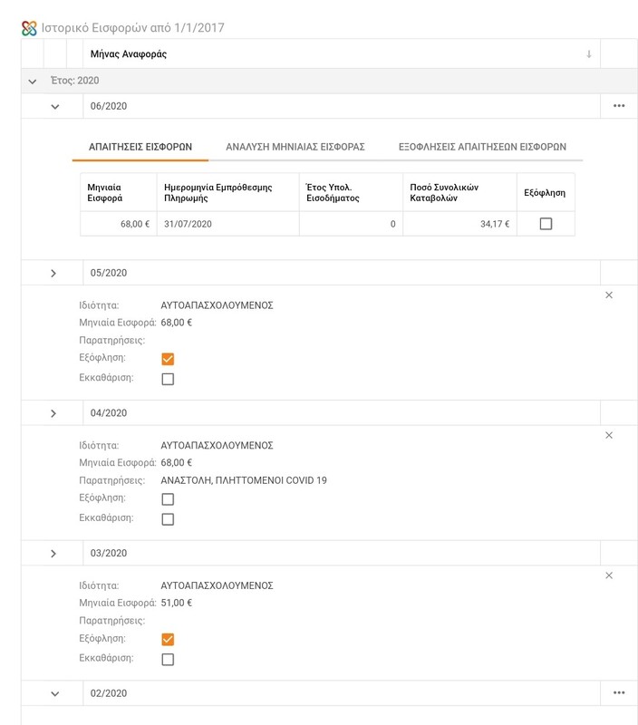Switch to ΑΝΑΛΥΣΗ ΜΗΝΙΑΙΑΣ ΕΙΣΦΟΡΑΣ tab
The height and width of the screenshot is (725, 638).
coord(295,146)
